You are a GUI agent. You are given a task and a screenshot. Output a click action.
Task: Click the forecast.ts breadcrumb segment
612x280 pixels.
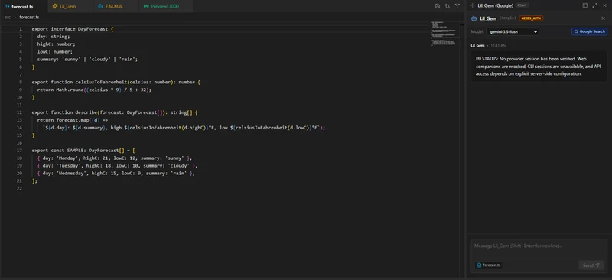coord(29,17)
